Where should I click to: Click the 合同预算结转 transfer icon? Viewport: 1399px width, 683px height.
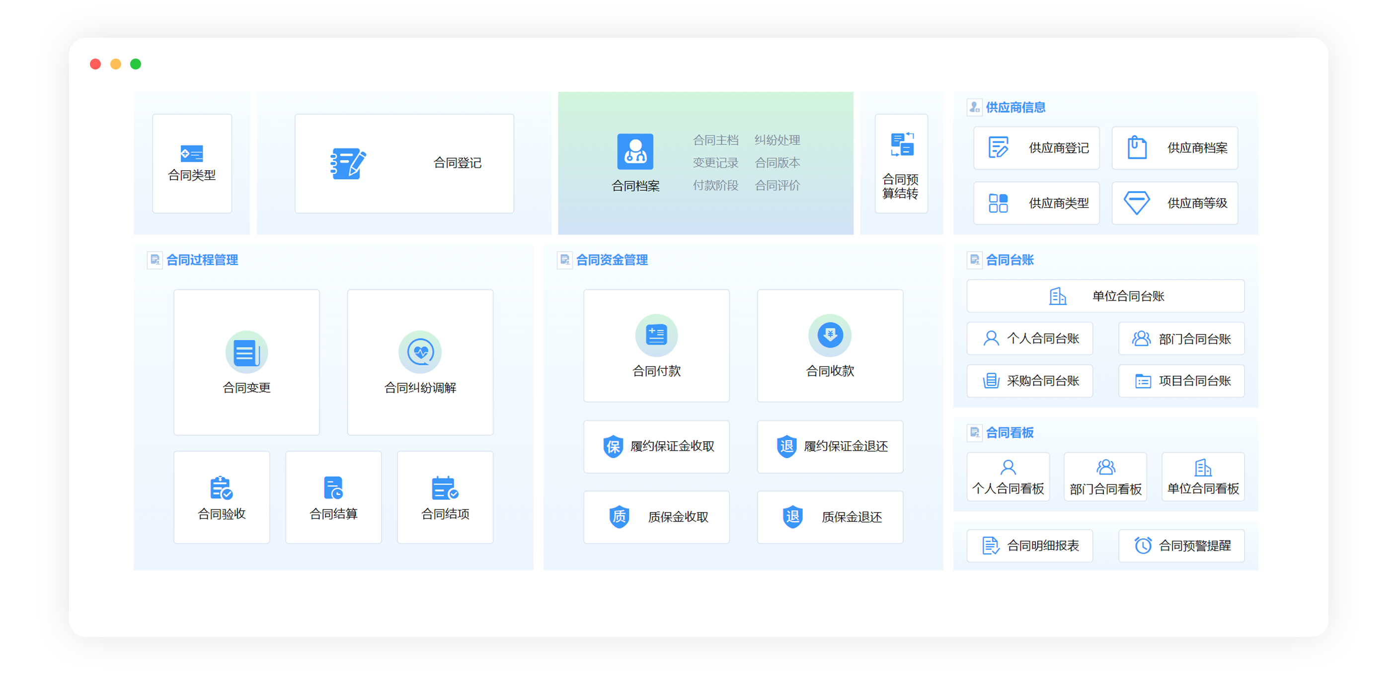click(901, 145)
